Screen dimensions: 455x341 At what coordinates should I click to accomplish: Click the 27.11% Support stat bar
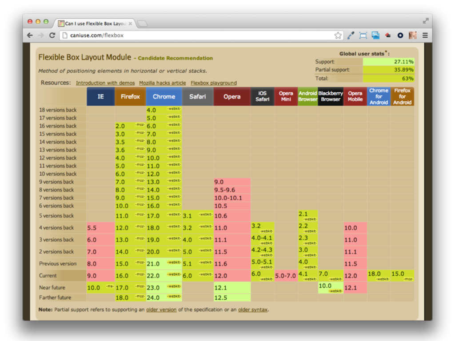[x=388, y=62]
